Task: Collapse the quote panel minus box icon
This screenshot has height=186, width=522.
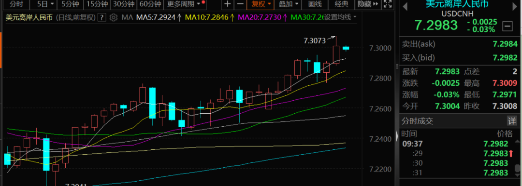Action: 507,26
